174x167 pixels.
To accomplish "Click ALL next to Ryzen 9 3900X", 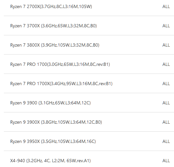I will [x=166, y=122].
